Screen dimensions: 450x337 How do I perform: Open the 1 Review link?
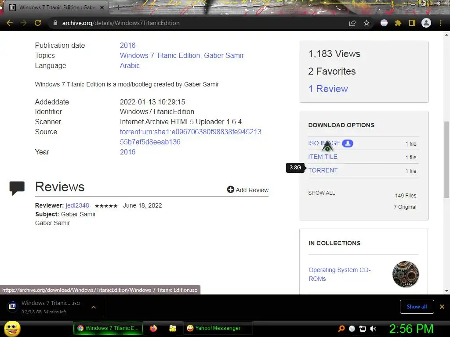[328, 89]
